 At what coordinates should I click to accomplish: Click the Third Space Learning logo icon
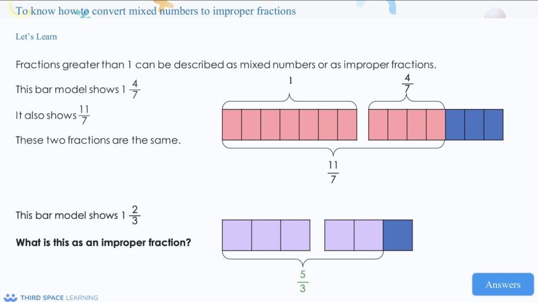11,297
